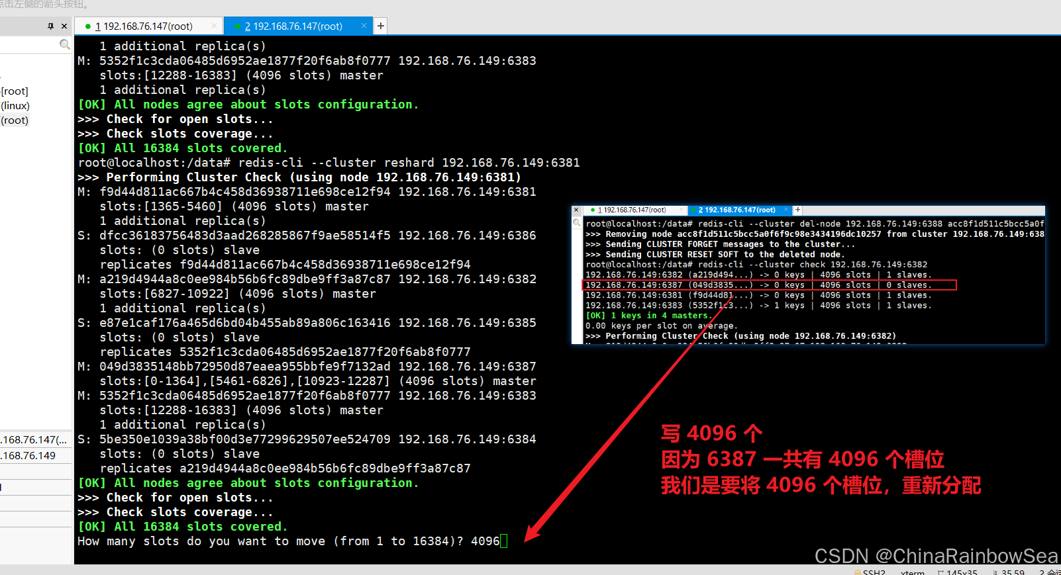Select the .168.76.147 session in sidebar list
Image resolution: width=1061 pixels, height=575 pixels.
click(34, 440)
